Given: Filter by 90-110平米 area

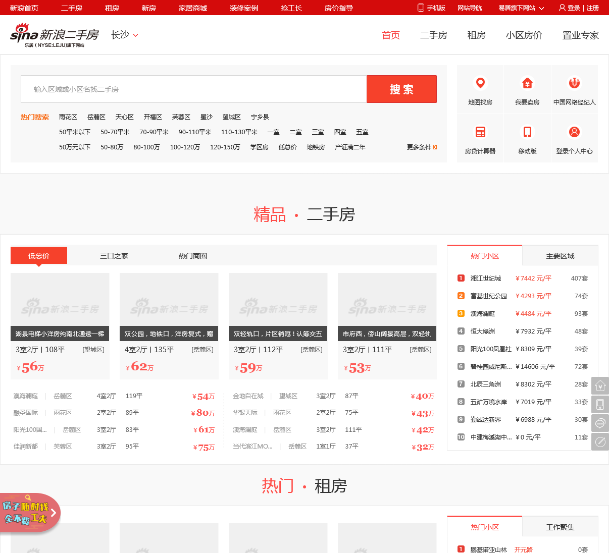Looking at the screenshot, I should (x=195, y=132).
